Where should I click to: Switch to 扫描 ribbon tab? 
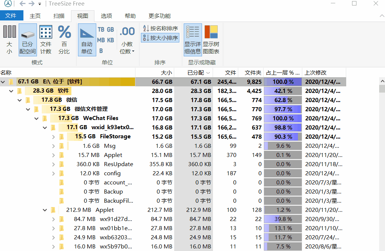pyautogui.click(x=59, y=16)
